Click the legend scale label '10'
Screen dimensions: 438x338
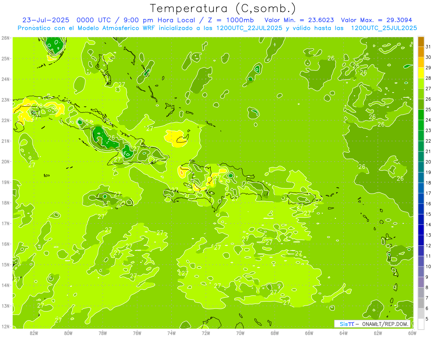(429, 267)
